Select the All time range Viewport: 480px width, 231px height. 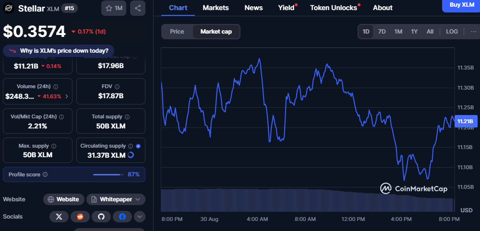430,32
